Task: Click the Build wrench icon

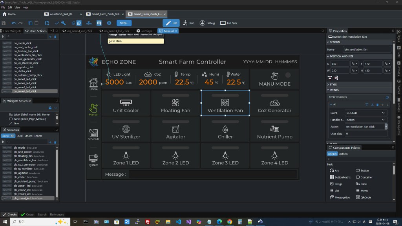Action: pyautogui.click(x=63, y=23)
